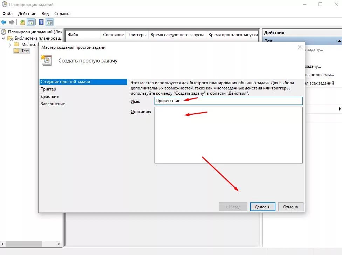The height and width of the screenshot is (255, 342).
Task: Click the Далее > button
Action: pyautogui.click(x=262, y=207)
